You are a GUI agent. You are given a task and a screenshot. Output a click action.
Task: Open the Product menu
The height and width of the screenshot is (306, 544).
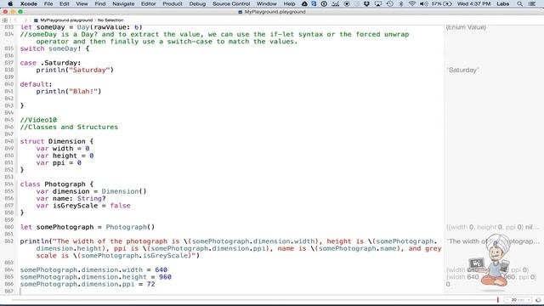coord(173,3)
